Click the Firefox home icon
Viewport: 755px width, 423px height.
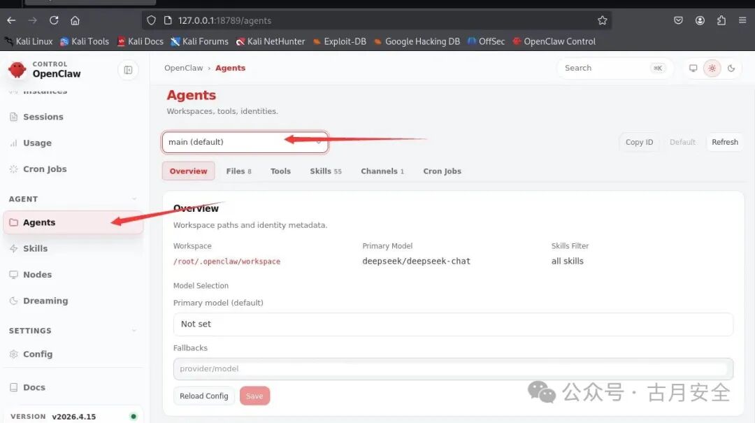75,21
